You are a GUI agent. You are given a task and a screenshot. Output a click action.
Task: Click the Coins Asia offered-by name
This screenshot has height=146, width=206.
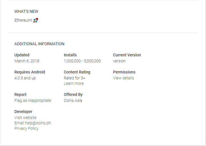(73, 100)
